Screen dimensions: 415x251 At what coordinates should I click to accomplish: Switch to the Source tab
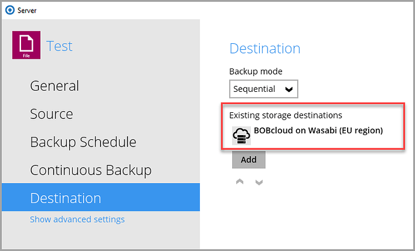coord(51,114)
